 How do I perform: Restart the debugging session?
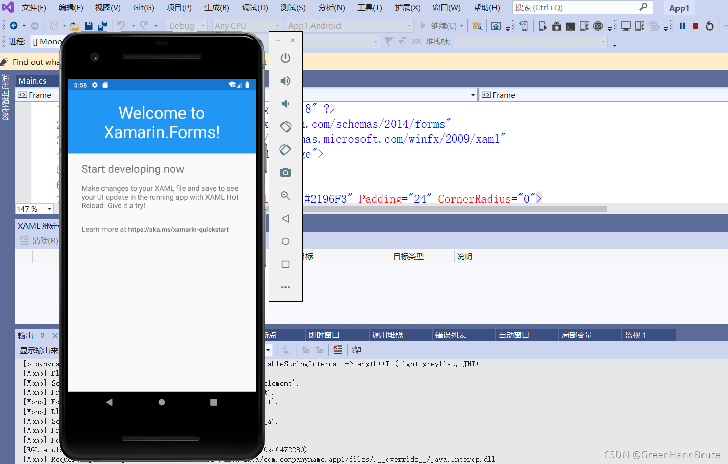tap(710, 25)
